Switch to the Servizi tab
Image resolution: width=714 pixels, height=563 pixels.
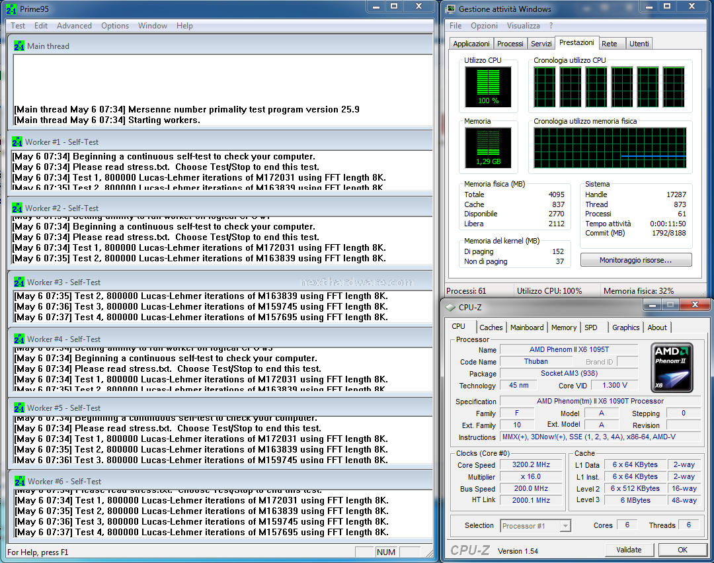[541, 44]
